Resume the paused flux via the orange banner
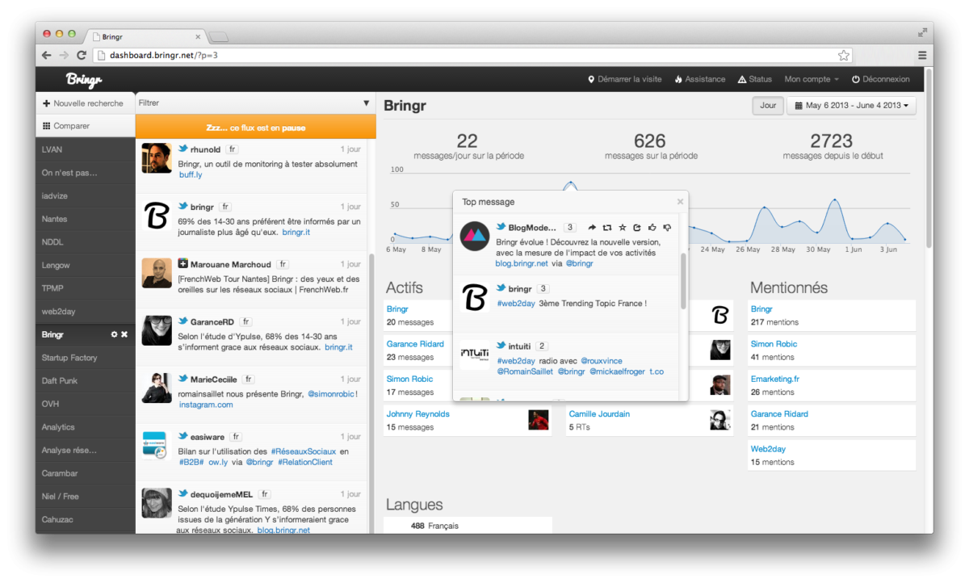969x583 pixels. (255, 128)
